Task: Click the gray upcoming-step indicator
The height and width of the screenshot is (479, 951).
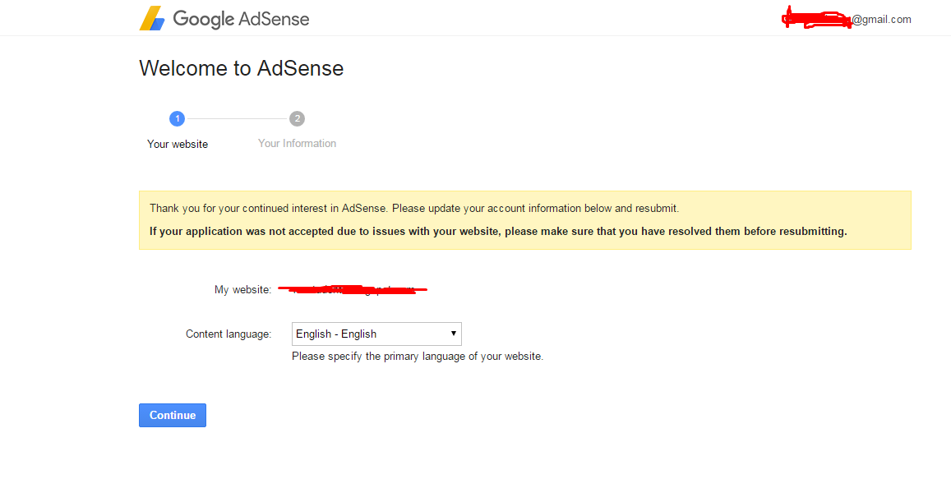Action: [297, 118]
